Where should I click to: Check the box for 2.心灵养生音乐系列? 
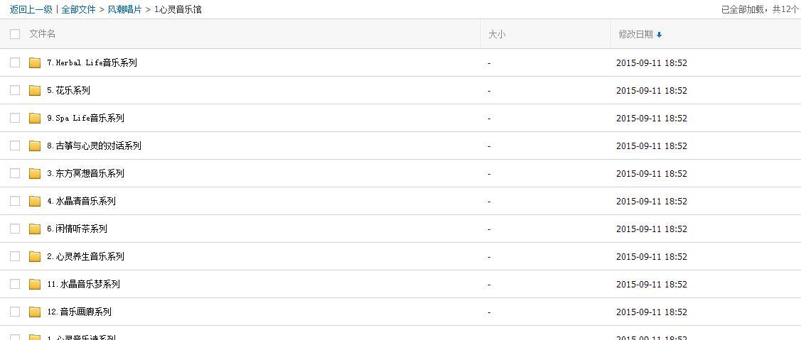[15, 256]
